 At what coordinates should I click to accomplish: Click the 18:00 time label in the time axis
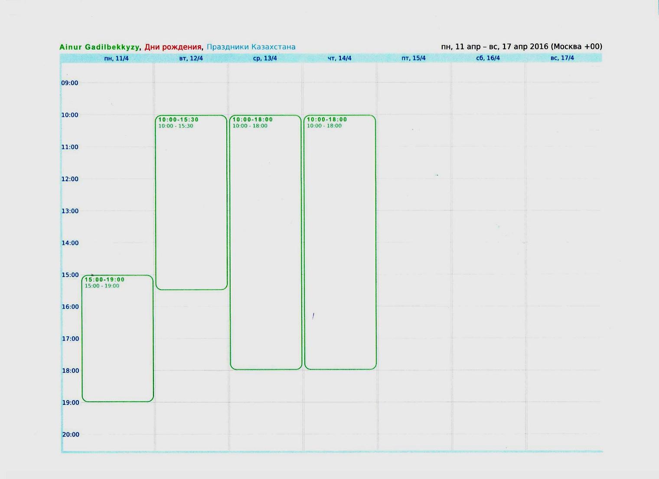(70, 371)
